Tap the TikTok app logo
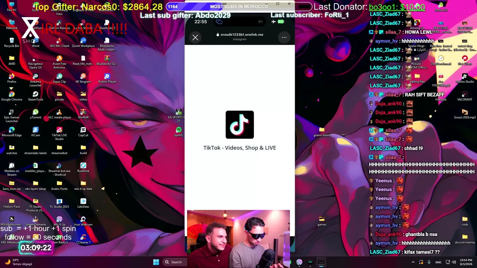The height and width of the screenshot is (268, 477). [240, 125]
